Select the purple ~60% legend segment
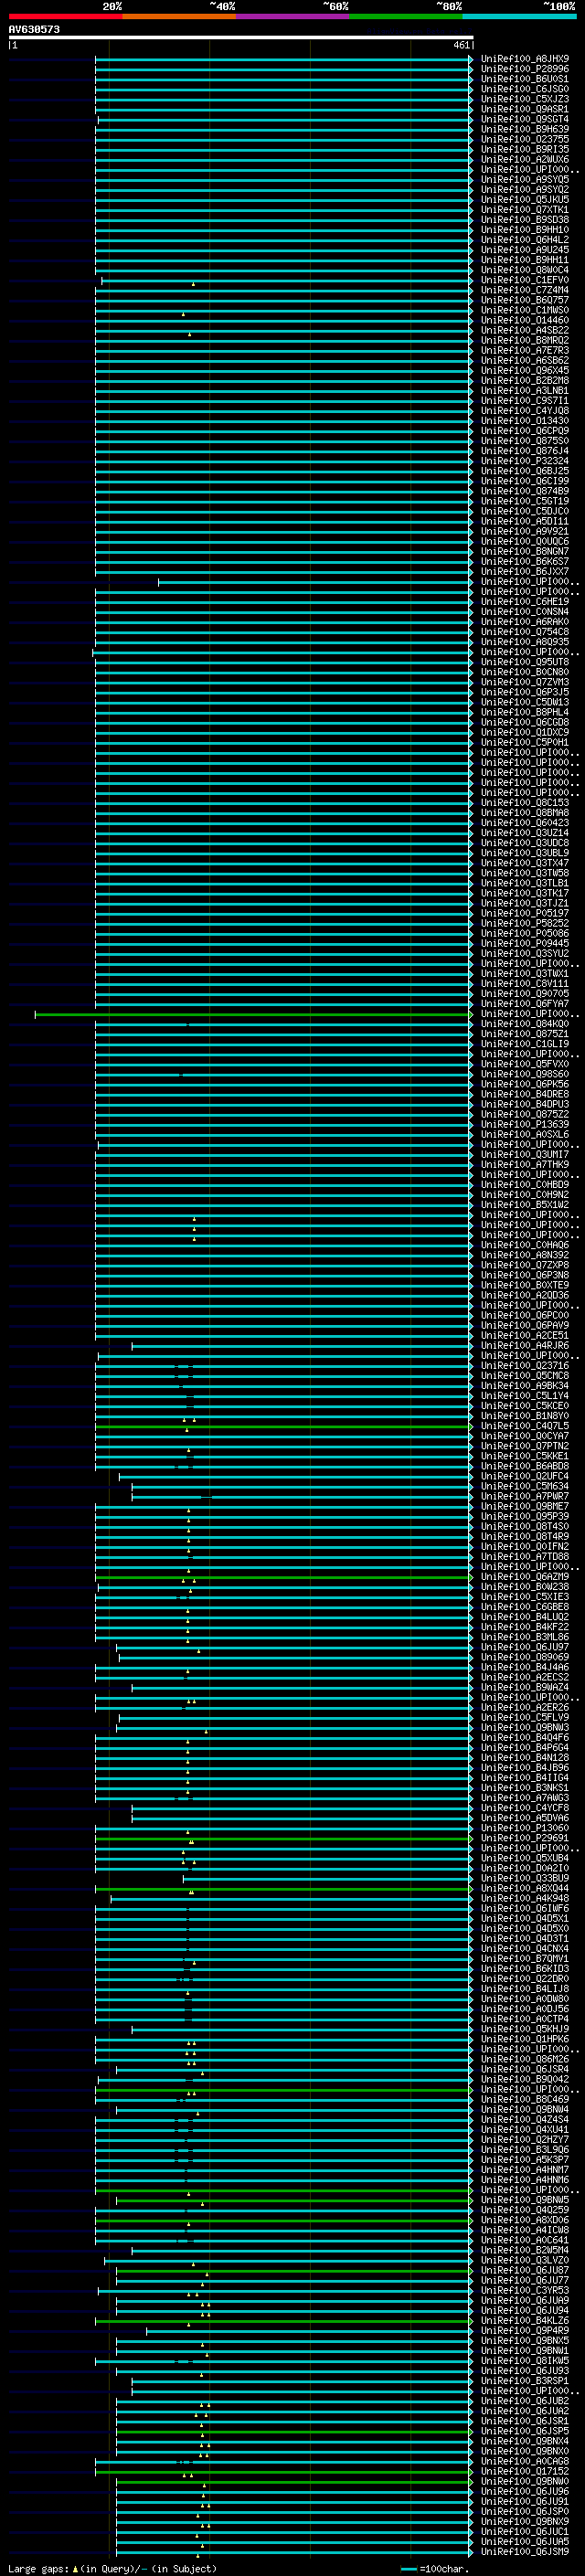 292,16
